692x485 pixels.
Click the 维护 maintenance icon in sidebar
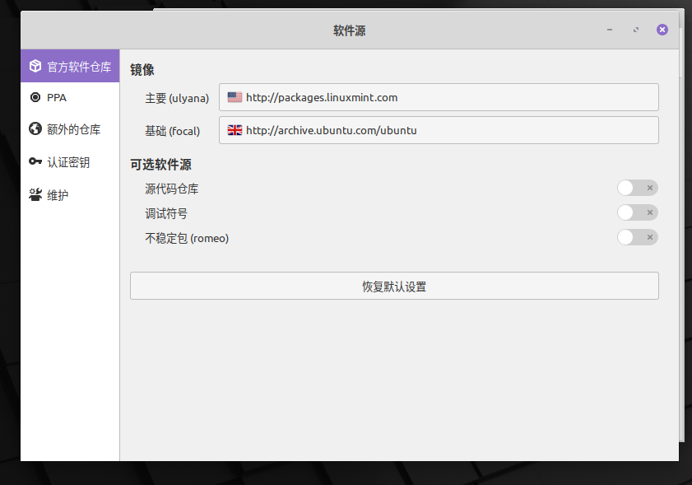pos(35,195)
